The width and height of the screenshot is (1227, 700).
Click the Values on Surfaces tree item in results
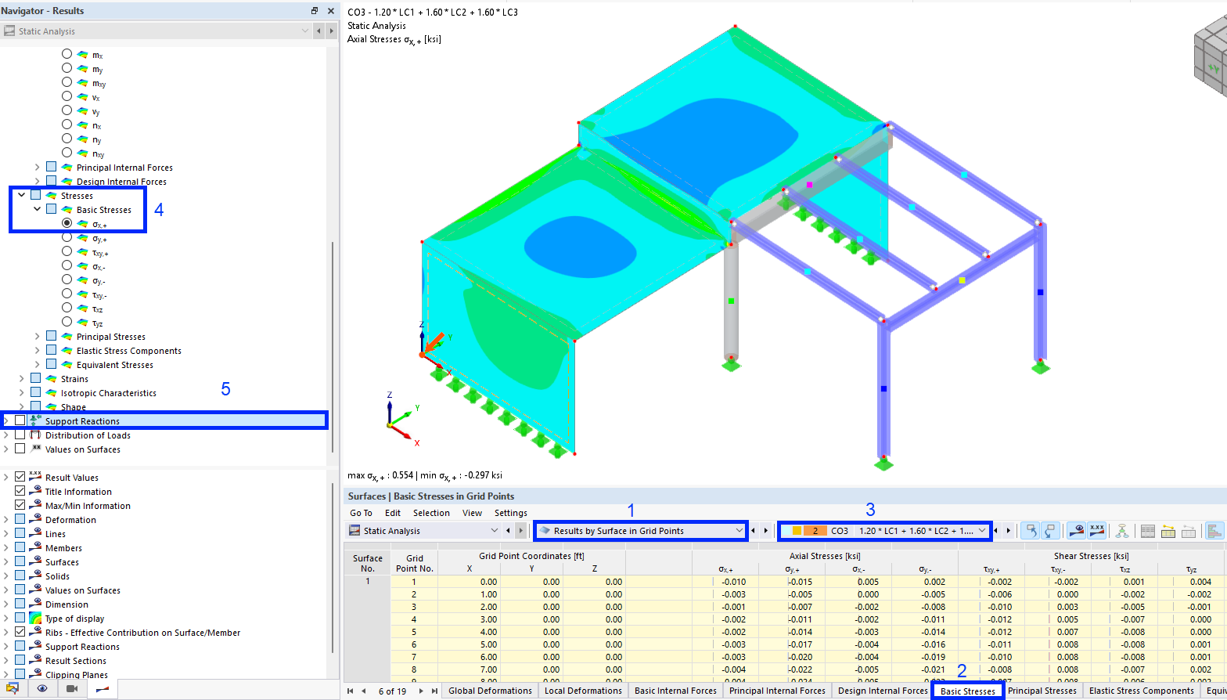(82, 449)
